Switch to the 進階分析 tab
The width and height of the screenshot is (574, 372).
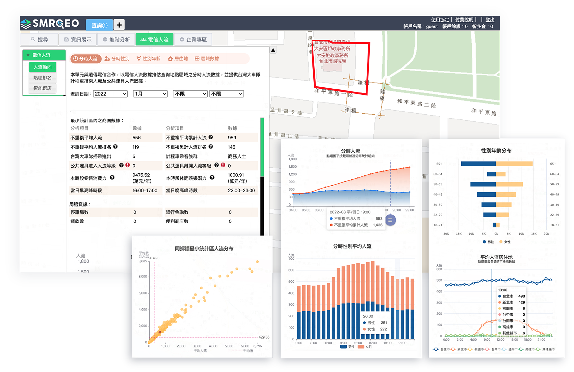point(116,39)
